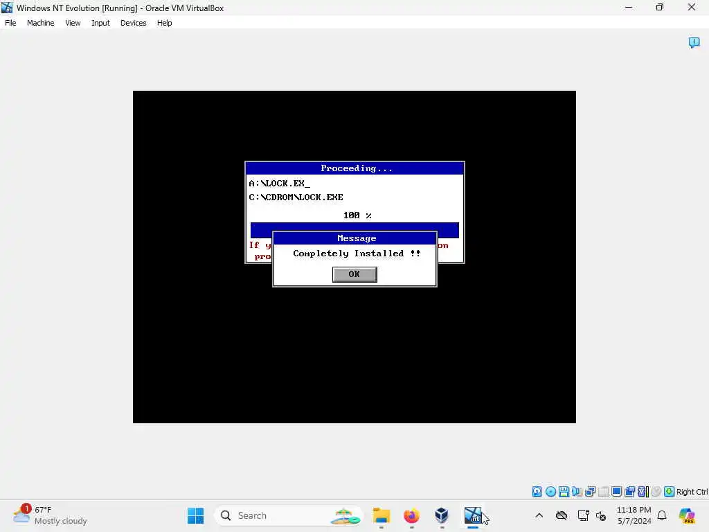Click the greyed-out recording status icon

(x=656, y=491)
